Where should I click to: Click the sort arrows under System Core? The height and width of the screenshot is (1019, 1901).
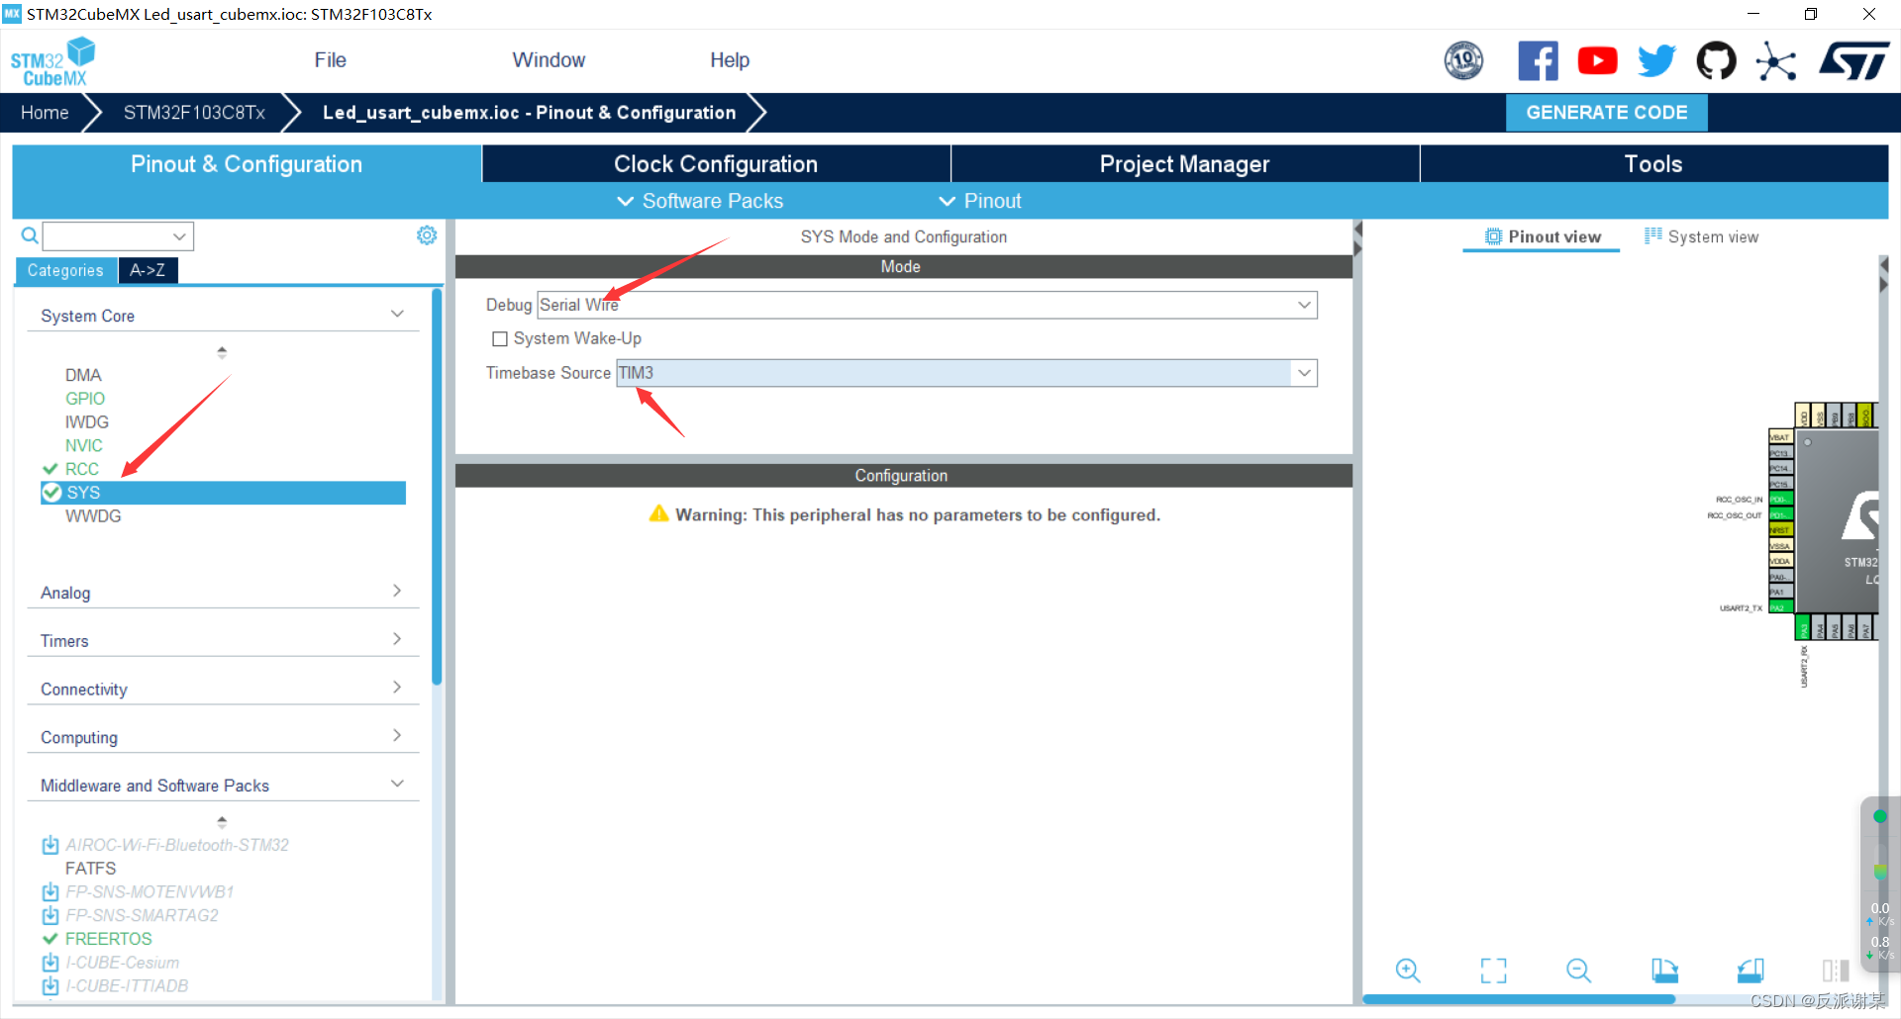pos(222,352)
